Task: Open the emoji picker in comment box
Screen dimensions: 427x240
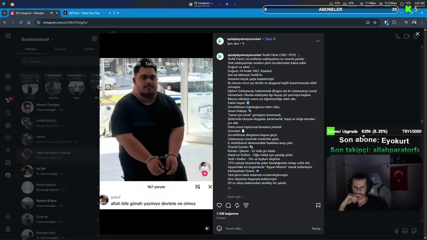Action: click(219, 228)
